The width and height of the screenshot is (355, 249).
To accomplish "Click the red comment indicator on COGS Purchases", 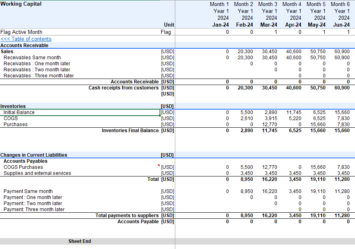I will coord(159,166).
